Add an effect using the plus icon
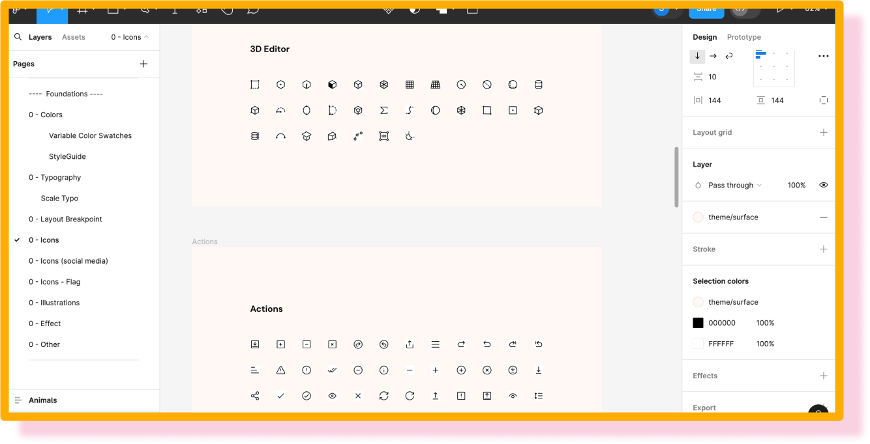 823,376
